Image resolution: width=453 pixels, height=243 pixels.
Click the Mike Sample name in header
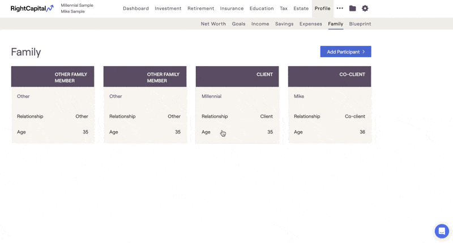tap(72, 11)
